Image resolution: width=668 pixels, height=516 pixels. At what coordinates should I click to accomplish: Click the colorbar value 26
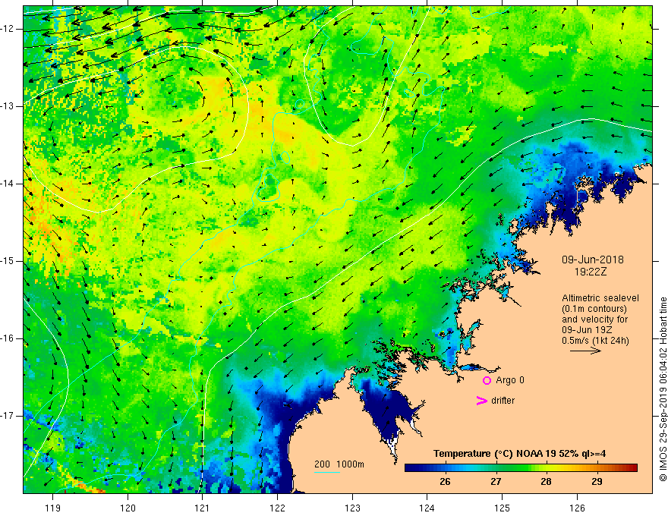[x=445, y=482]
